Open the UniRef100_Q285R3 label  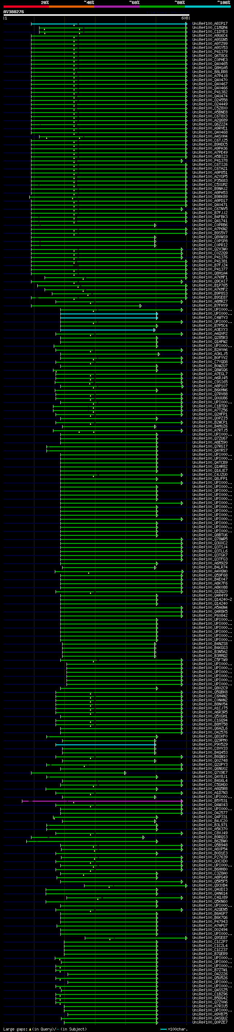(210, 338)
